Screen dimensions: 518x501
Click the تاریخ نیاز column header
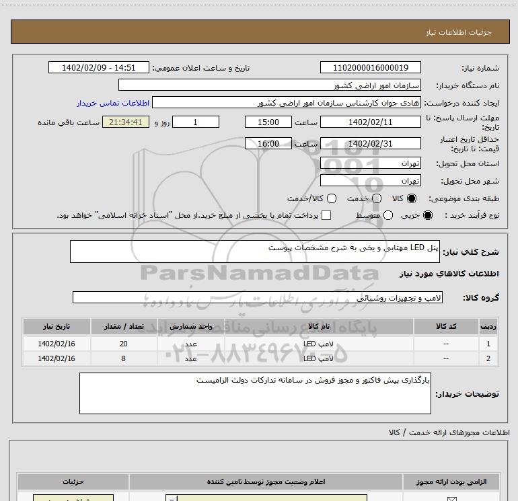pos(57,326)
